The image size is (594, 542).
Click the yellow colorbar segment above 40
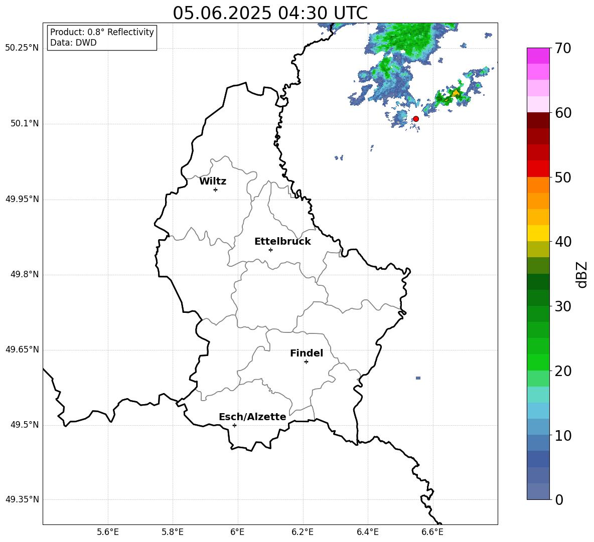(x=538, y=233)
